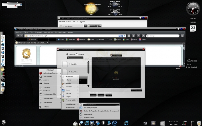This screenshot has height=126, width=202.
Task: Click the Avanzadas button
Action: click(137, 90)
